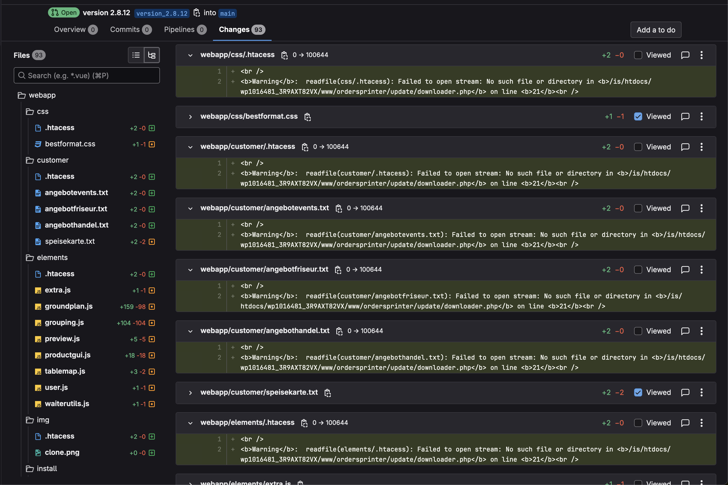Open more options for webapp/customer/.htacess

tap(701, 147)
